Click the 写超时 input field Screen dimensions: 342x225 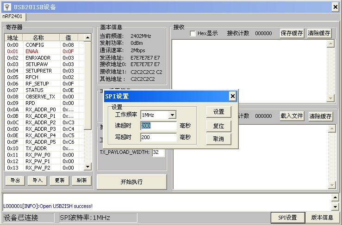[159, 137]
